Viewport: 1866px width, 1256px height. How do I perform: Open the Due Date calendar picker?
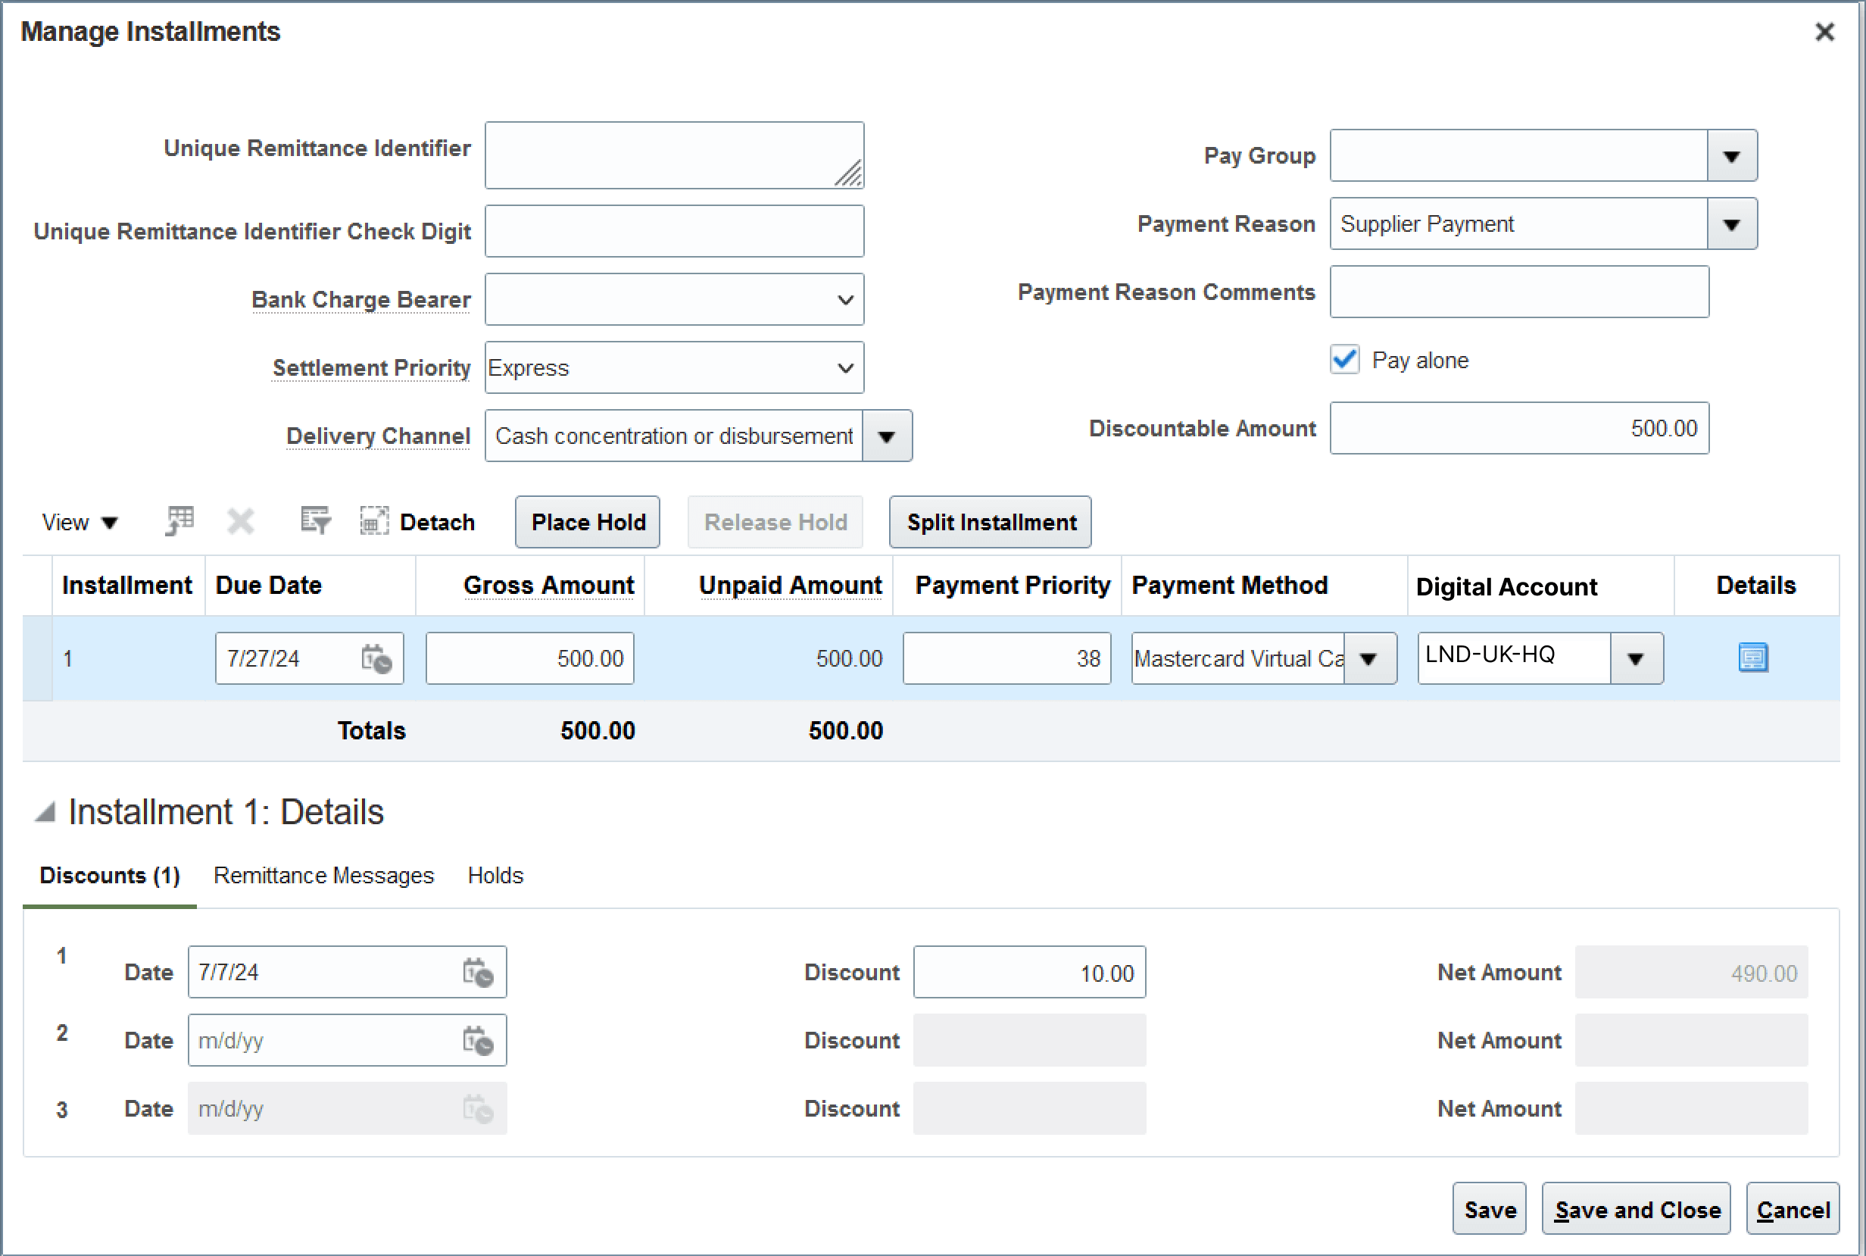click(376, 658)
